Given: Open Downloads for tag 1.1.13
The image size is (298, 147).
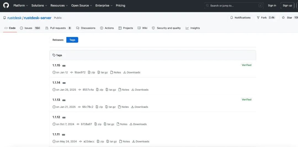Looking at the screenshot, I should pos(140,107).
